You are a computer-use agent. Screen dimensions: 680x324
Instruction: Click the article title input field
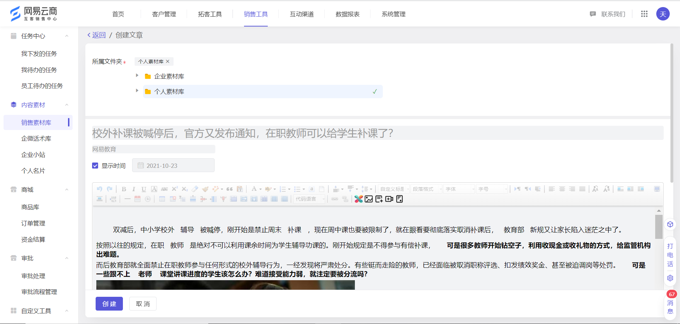click(378, 133)
